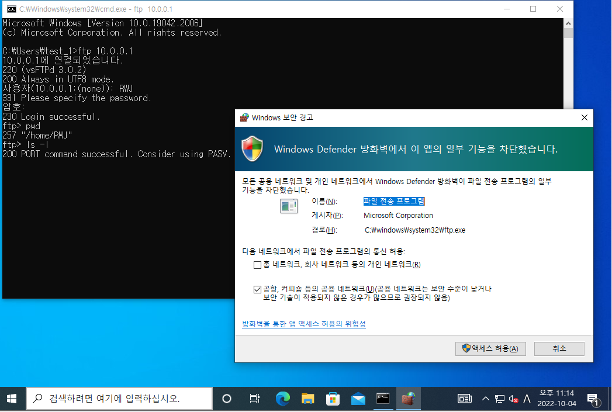Open link about risks of allowing apps
The height and width of the screenshot is (412, 612).
pos(303,324)
